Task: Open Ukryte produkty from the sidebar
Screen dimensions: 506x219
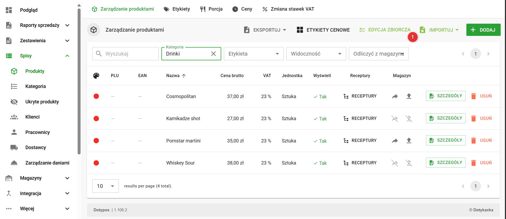Action: point(42,102)
